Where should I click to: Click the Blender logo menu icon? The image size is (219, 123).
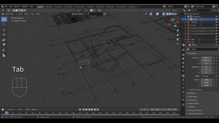pos(2,6)
